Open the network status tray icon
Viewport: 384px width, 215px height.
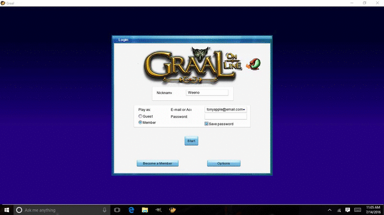point(339,210)
